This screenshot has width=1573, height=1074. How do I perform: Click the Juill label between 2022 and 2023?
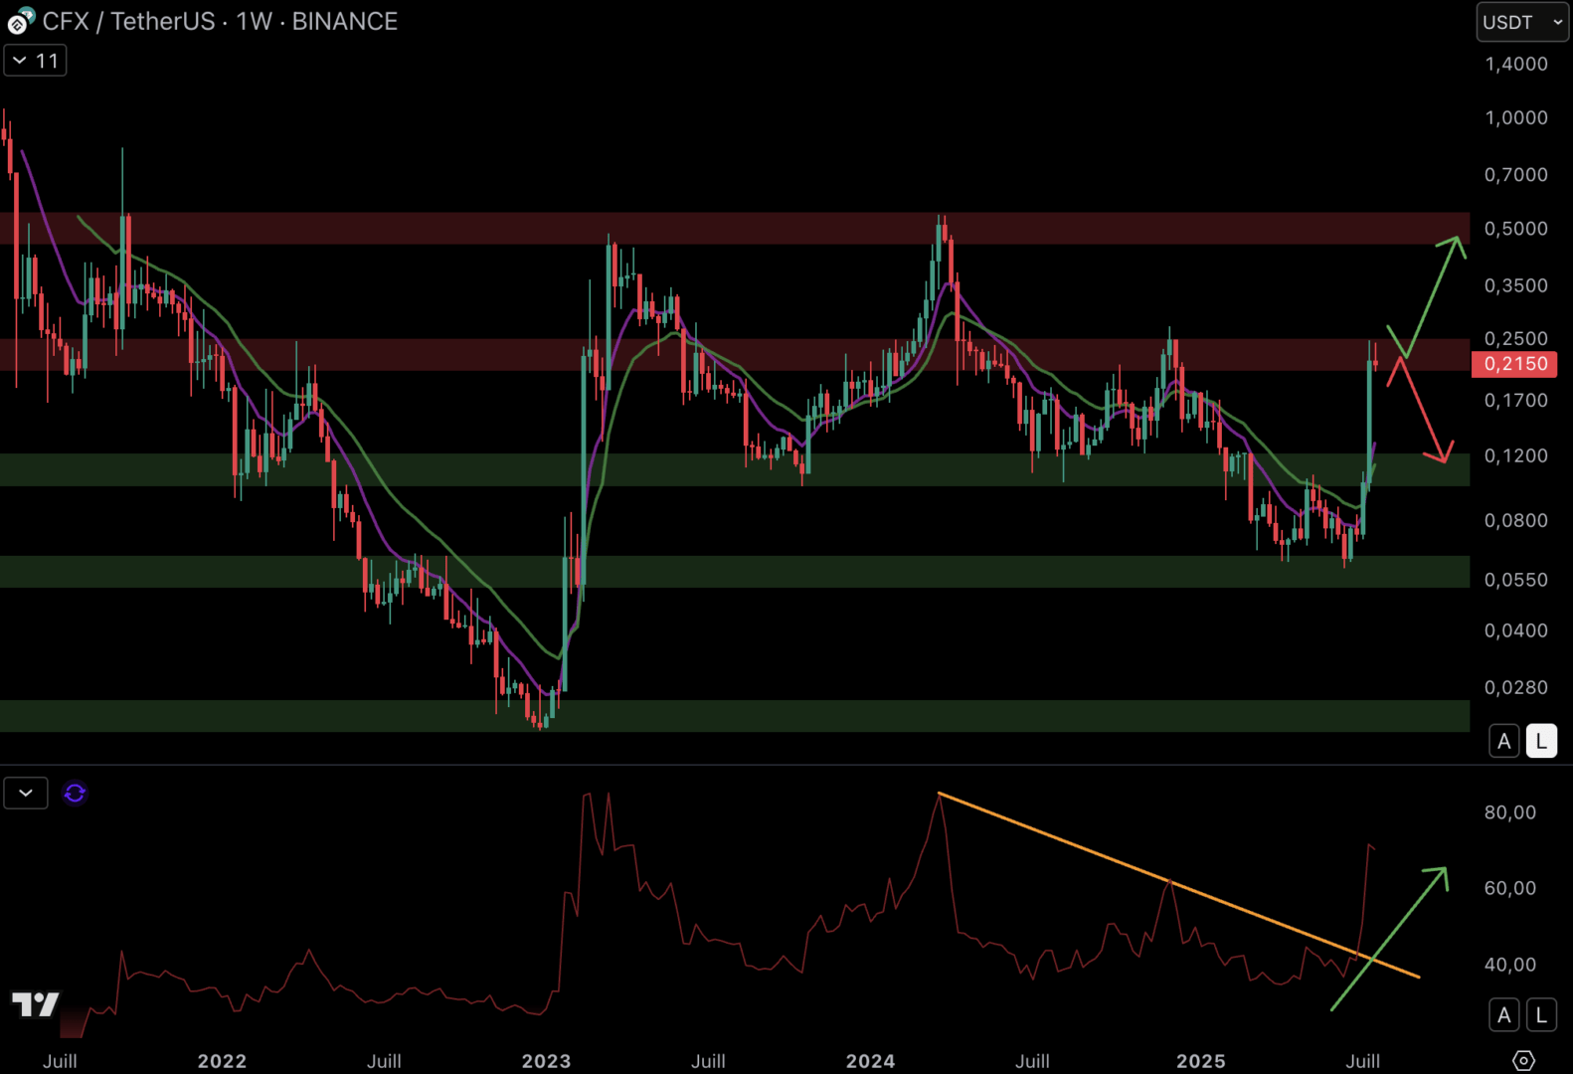[x=384, y=1061]
